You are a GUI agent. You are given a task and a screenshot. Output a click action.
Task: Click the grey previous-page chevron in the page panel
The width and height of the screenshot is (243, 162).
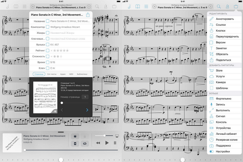click(x=62, y=110)
